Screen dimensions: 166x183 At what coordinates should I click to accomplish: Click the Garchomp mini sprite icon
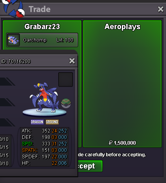[x=13, y=40]
